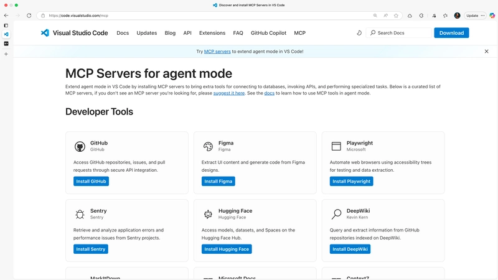Click the 'Hugging Face' card title
This screenshot has width=498, height=280.
point(235,211)
